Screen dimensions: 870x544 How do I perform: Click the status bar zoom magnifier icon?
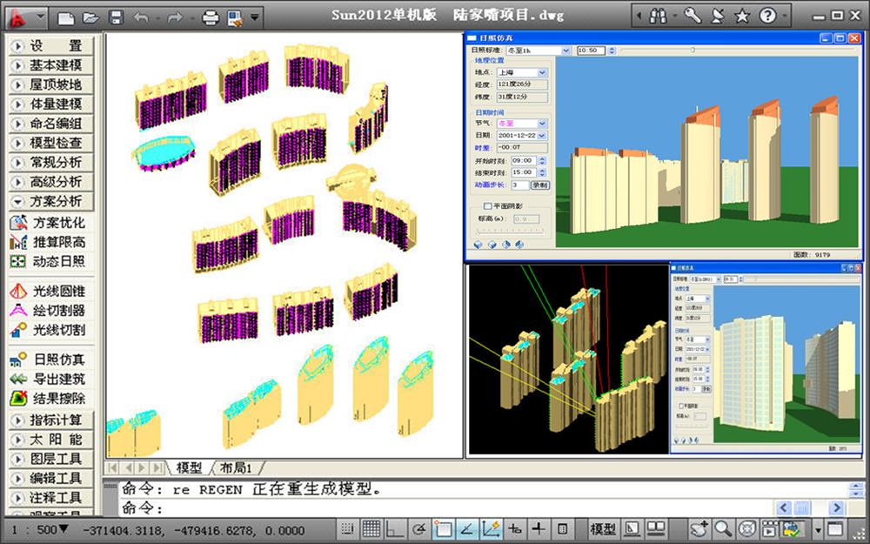[x=722, y=529]
